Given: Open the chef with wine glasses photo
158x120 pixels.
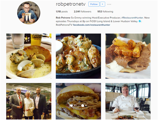Looking at the screenshot, I should [x=128, y=101].
